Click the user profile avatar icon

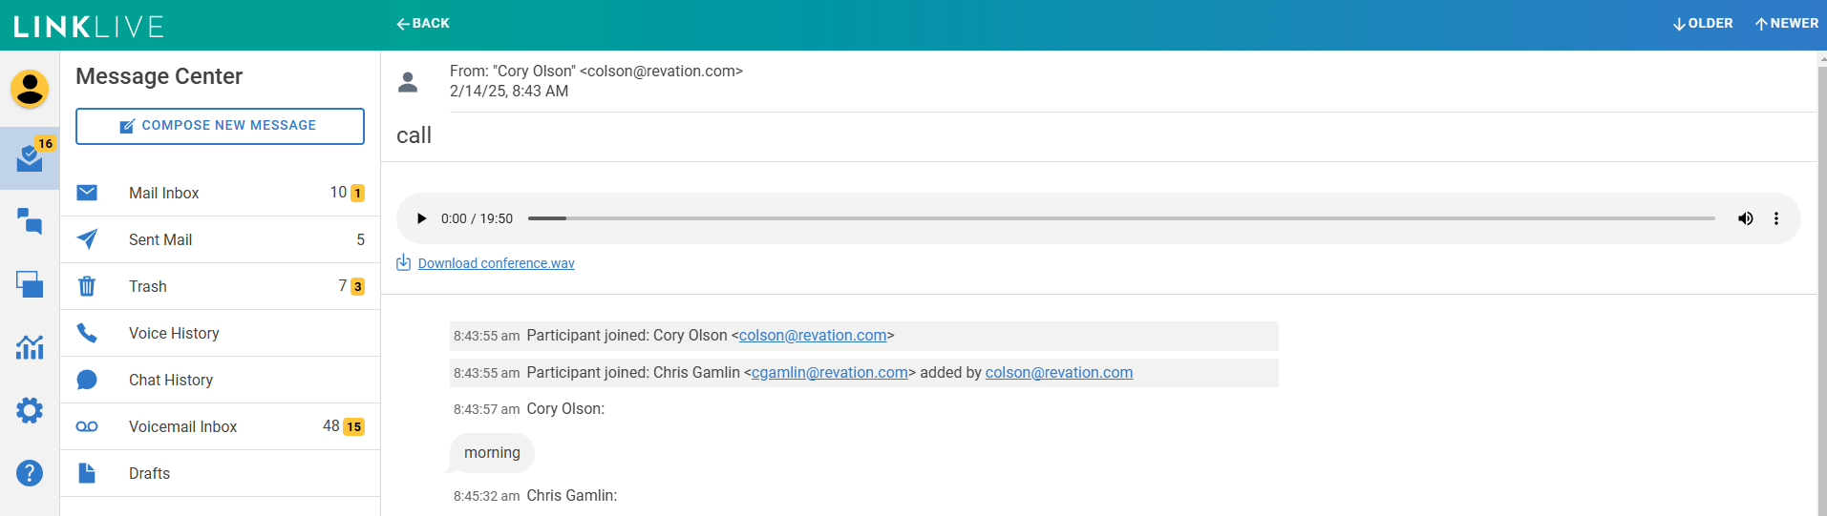(x=30, y=89)
